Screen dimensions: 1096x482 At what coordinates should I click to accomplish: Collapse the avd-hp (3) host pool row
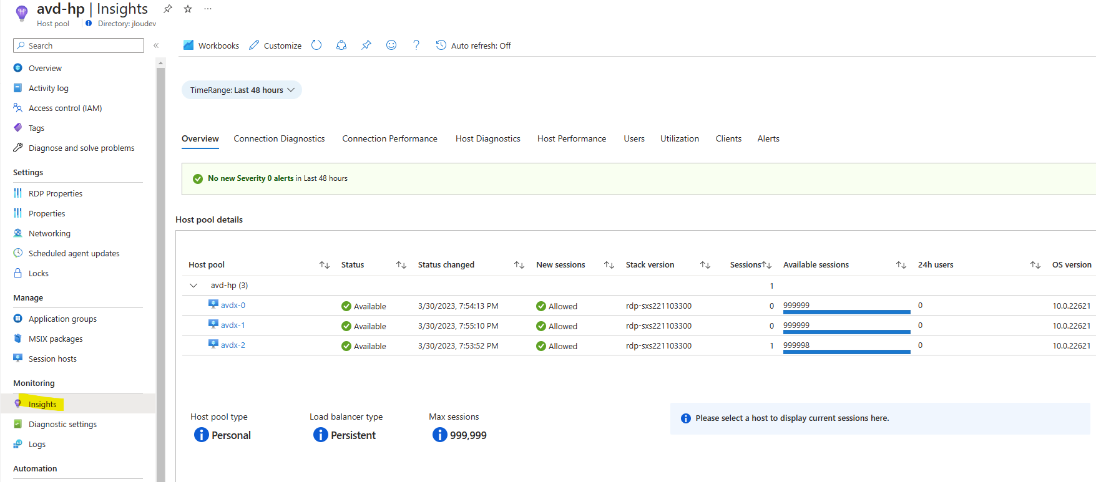(193, 286)
